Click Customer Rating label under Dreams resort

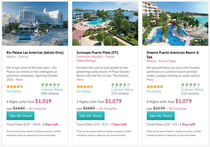click(x=192, y=90)
